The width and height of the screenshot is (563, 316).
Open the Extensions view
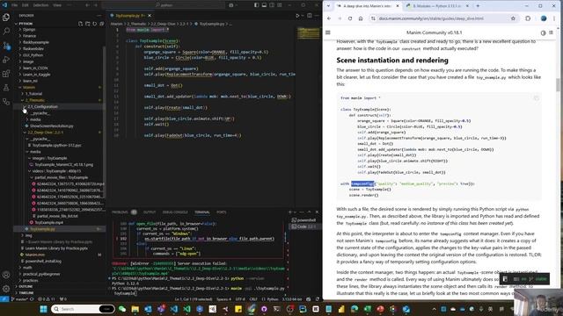6,74
